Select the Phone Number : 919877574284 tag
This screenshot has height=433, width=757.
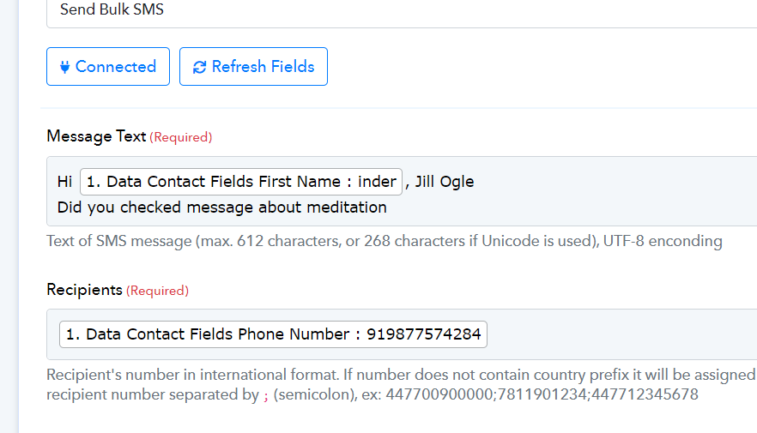coord(273,334)
